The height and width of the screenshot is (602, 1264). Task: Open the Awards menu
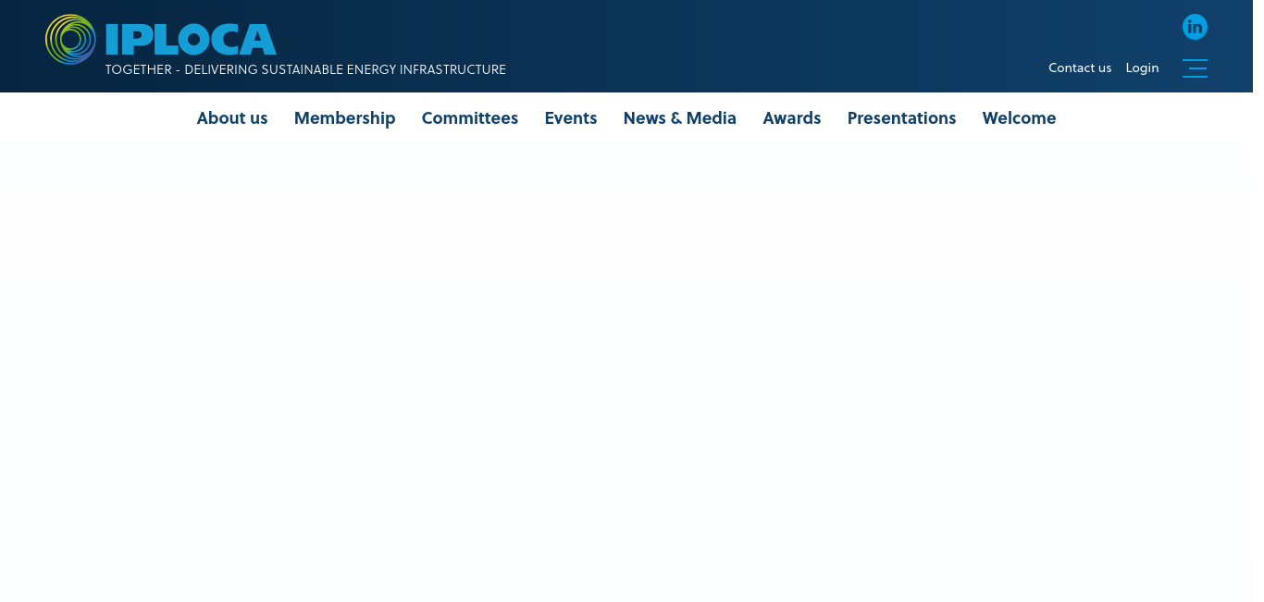pos(792,118)
